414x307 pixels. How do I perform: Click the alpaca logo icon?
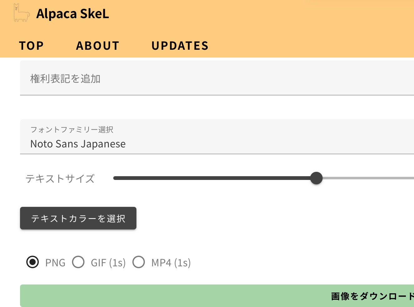22,13
